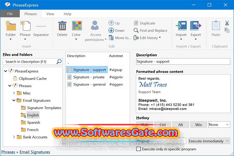Open the File menu
234x156 pixels.
tap(10, 14)
